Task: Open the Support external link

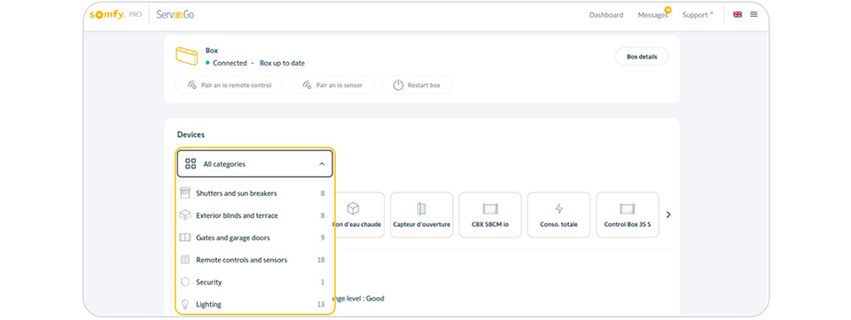Action: pos(698,15)
